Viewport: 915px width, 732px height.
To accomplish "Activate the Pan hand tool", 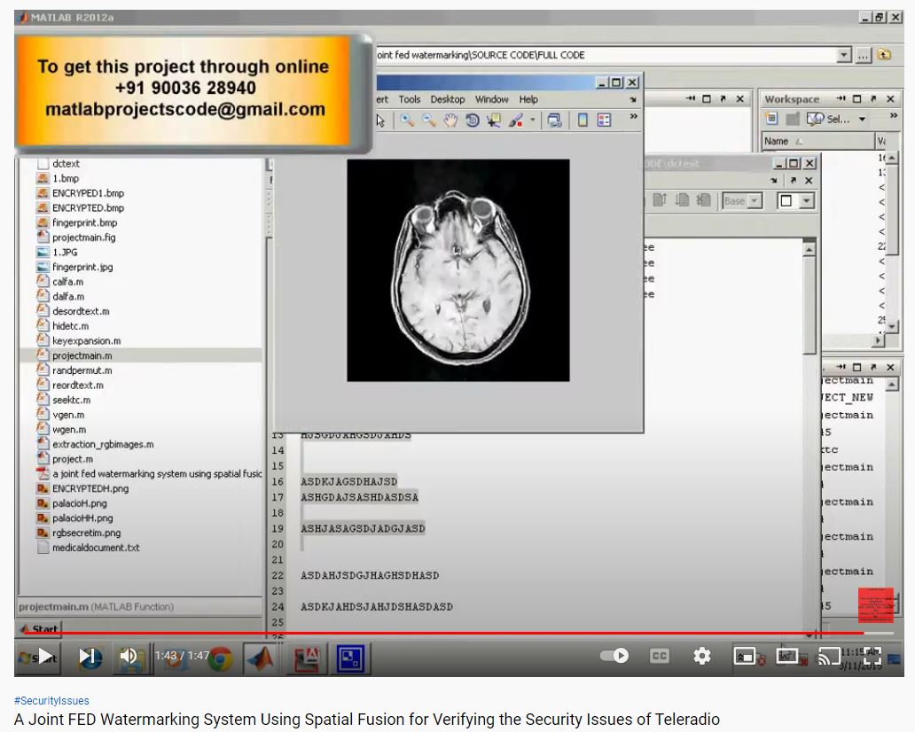I will (x=450, y=121).
